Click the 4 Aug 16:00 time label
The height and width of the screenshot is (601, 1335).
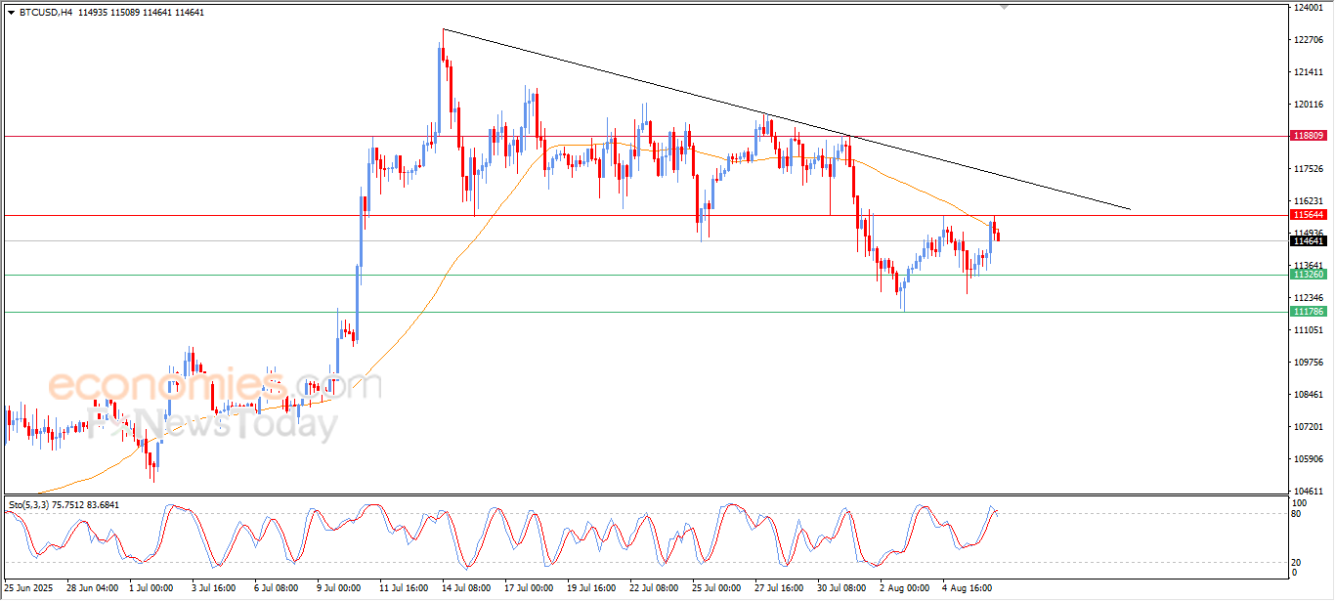[x=967, y=588]
